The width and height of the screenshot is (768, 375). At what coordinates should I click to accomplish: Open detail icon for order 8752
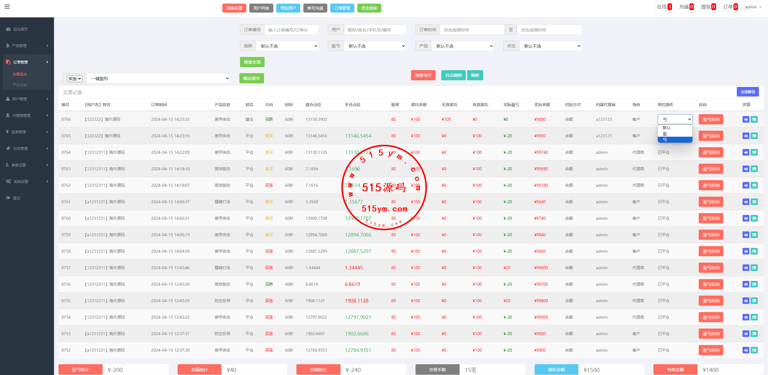754,350
